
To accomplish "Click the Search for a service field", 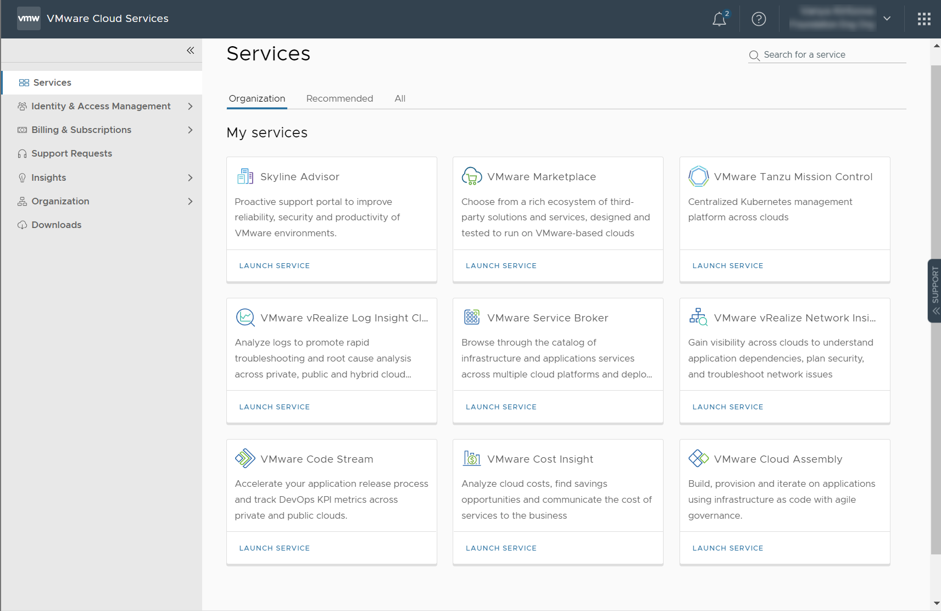I will tap(827, 55).
